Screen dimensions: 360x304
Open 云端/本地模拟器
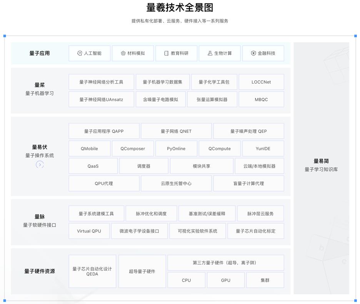[258, 166]
